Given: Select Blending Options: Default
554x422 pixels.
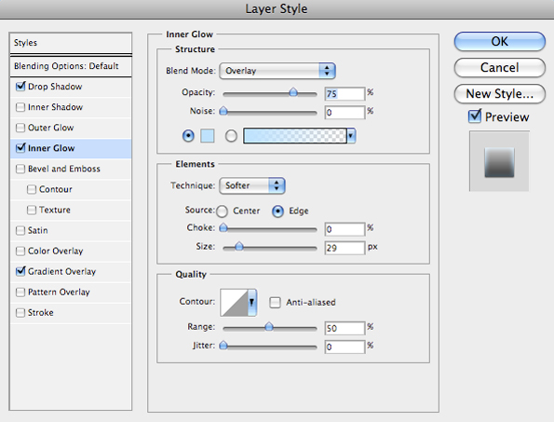Looking at the screenshot, I should tap(71, 66).
